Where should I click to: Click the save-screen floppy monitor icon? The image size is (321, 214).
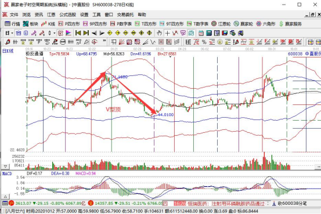[x=225, y=33]
